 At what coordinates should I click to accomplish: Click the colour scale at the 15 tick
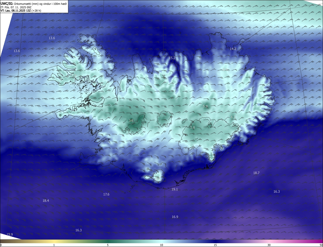(x=215, y=245)
